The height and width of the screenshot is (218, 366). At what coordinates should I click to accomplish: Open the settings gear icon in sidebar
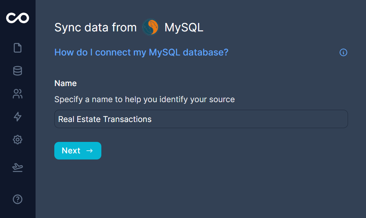point(18,140)
